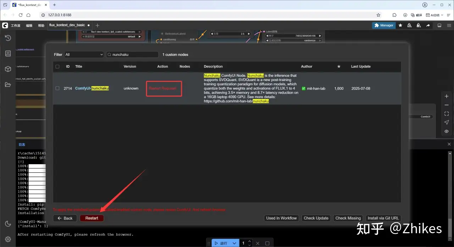Open browser profile avatar icon
The image size is (454, 247).
coord(425,5)
